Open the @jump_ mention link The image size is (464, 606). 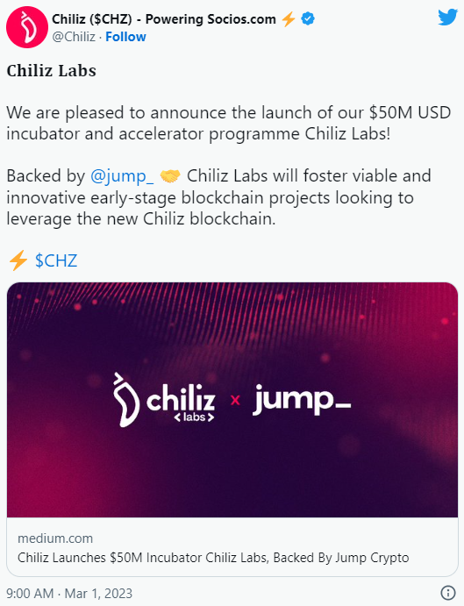(122, 176)
